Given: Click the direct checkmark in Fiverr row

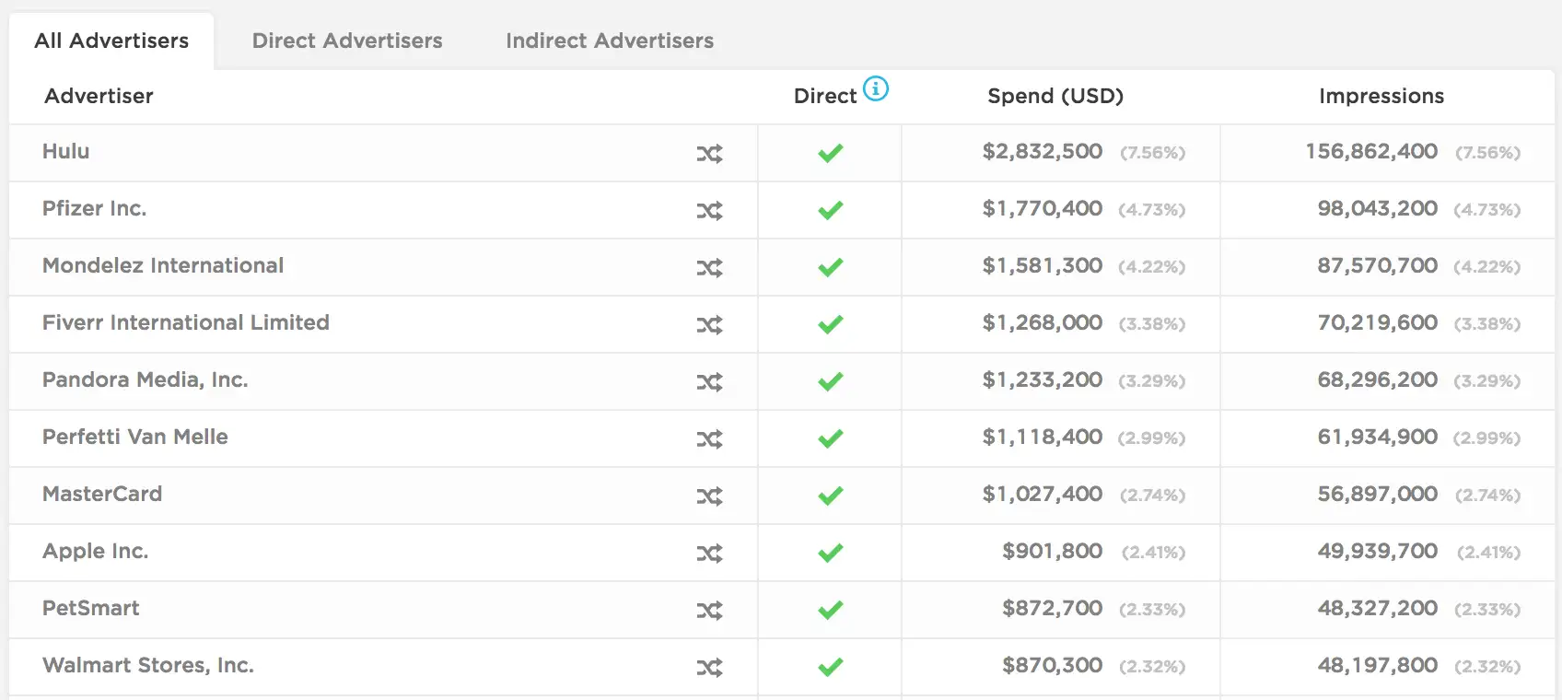Looking at the screenshot, I should pos(831,324).
